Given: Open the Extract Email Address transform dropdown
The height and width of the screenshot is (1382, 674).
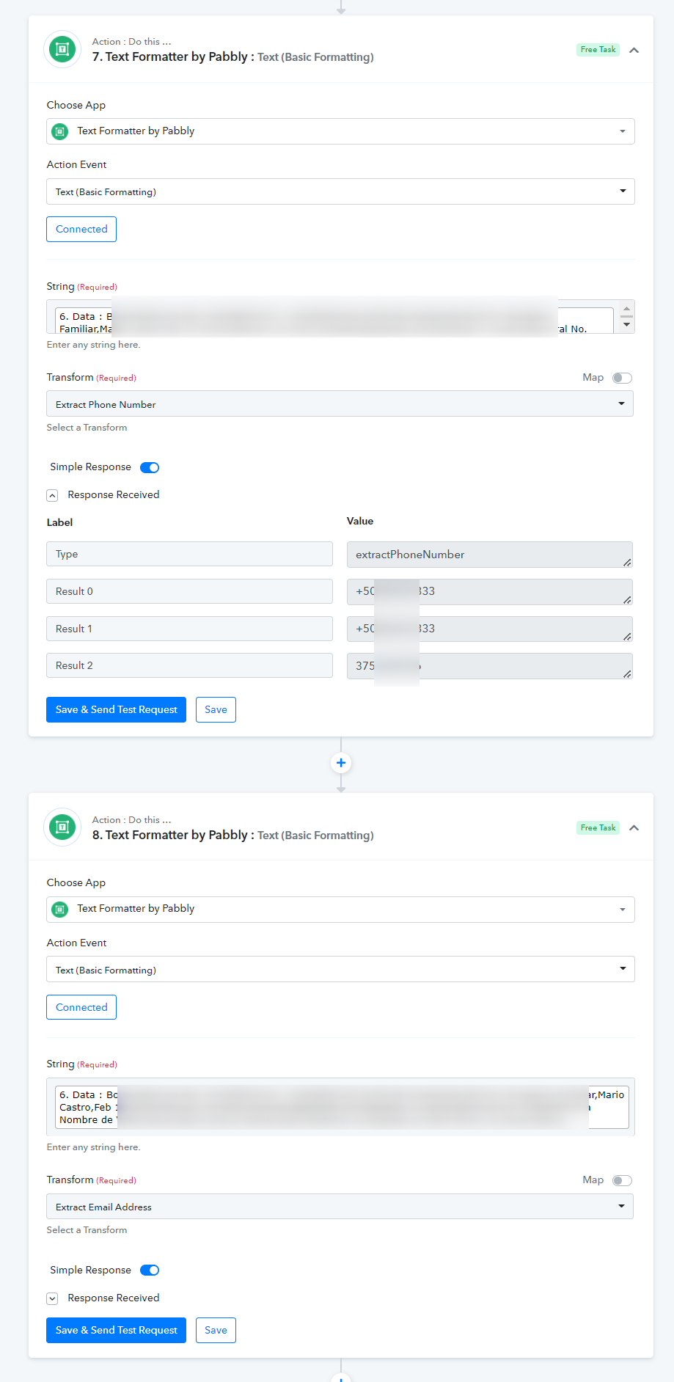Looking at the screenshot, I should pos(340,1207).
